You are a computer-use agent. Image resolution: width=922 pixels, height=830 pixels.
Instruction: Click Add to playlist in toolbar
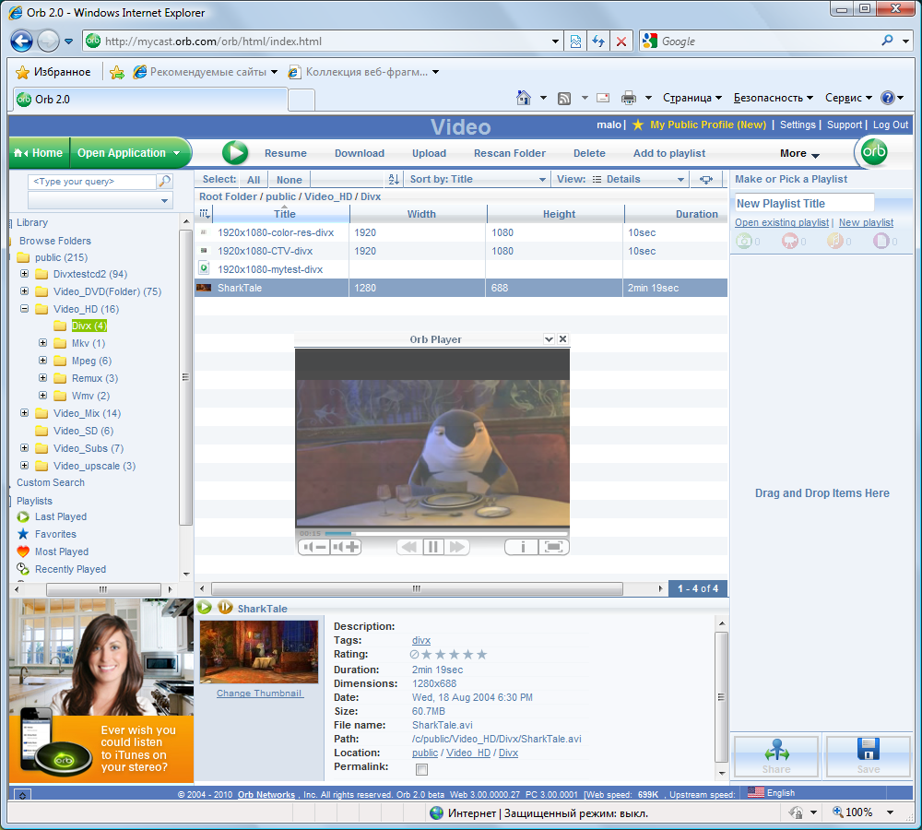[x=669, y=153]
